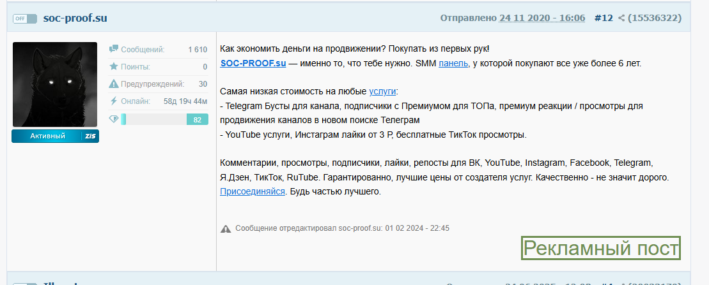
Task: Click the Активный rank badge
Action: pyautogui.click(x=55, y=136)
